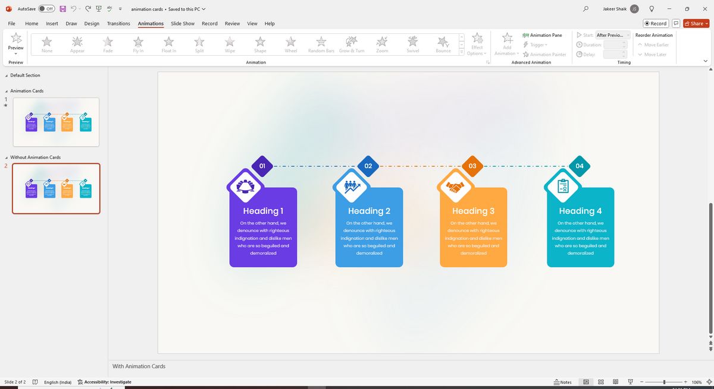Switch to Slide Sorter view
The width and height of the screenshot is (714, 389).
pos(600,382)
